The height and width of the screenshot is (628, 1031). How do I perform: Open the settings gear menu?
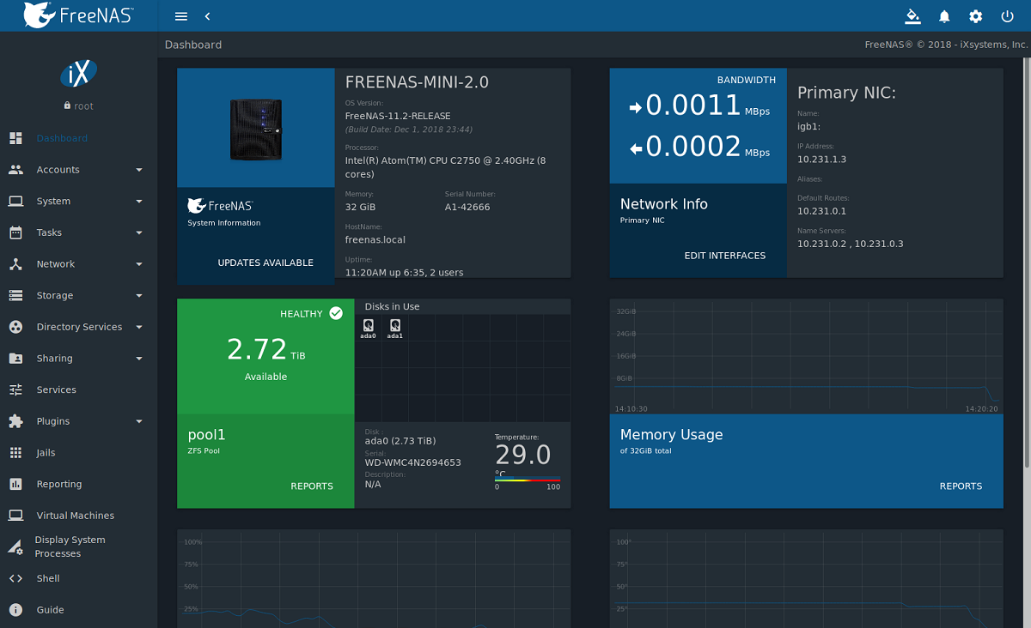pyautogui.click(x=975, y=16)
